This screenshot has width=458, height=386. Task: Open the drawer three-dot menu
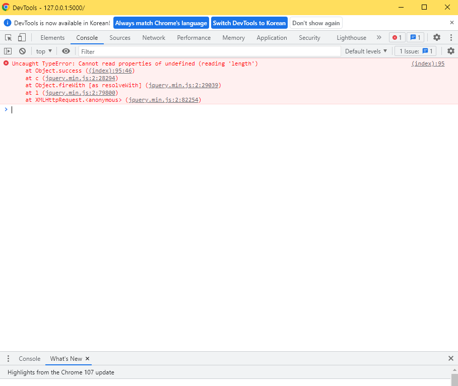[8, 358]
